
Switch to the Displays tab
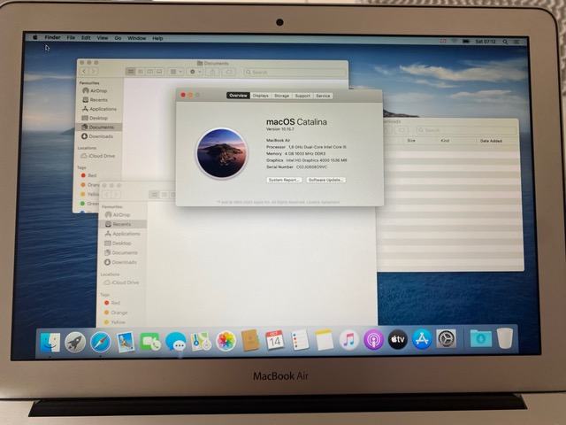pos(261,96)
